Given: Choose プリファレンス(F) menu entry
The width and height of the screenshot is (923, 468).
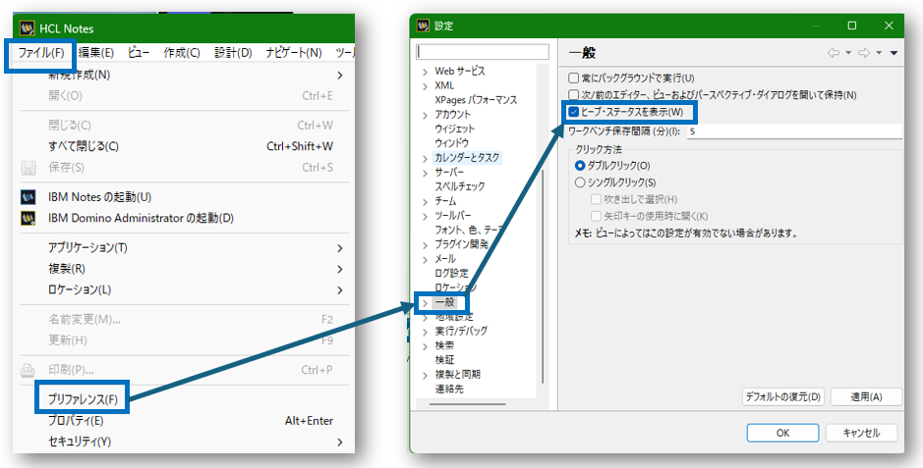Looking at the screenshot, I should click(83, 400).
